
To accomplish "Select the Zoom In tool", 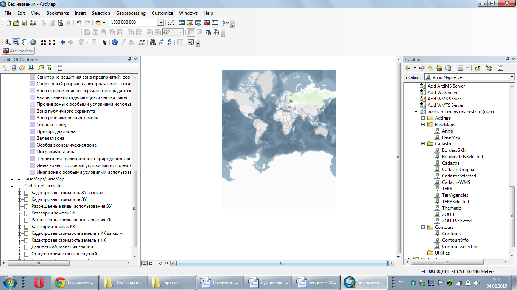I will tap(8, 42).
